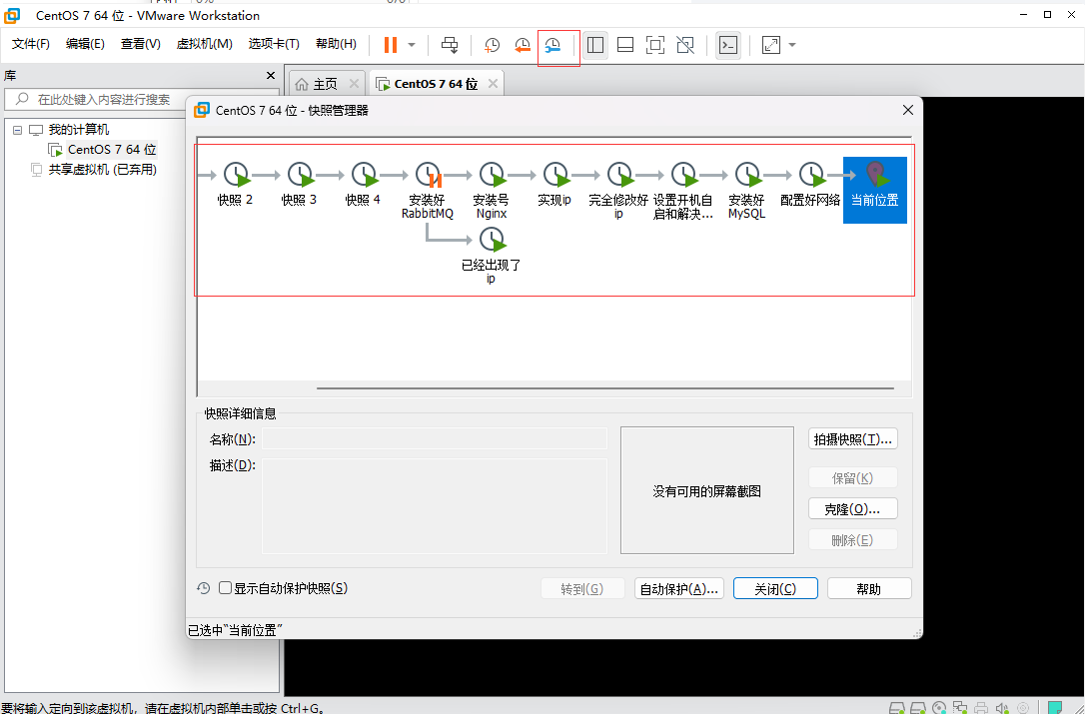Screen dimensions: 1085x714
Task: Revert to snapshot using the orange arrow icon
Action: click(x=523, y=45)
